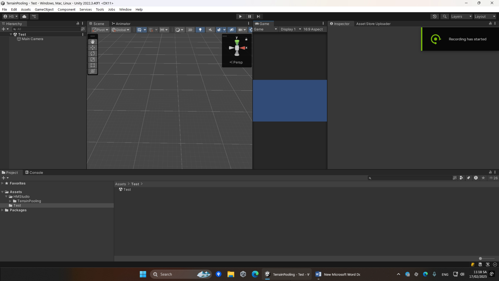
Task: Open the Layout dropdown
Action: coord(485,16)
